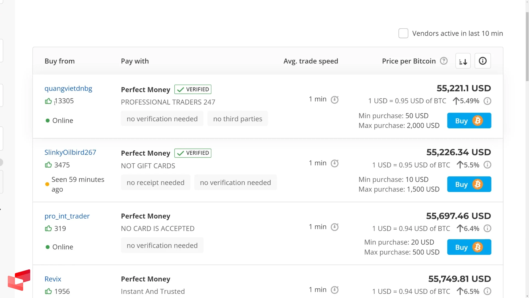Click info icon next to 5.5% markup
The height and width of the screenshot is (298, 529).
487,165
